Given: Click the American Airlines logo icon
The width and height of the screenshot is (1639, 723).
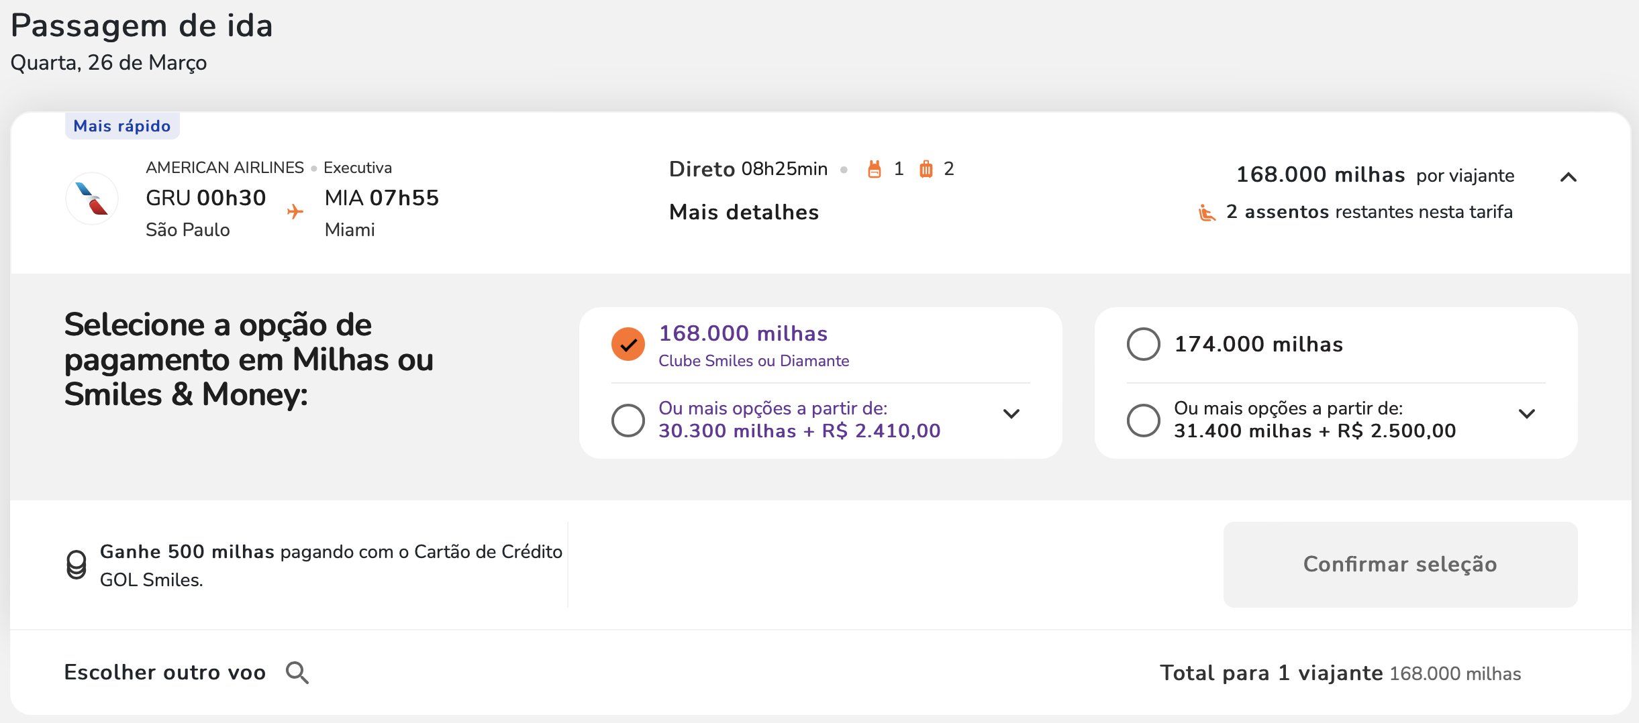Looking at the screenshot, I should click(x=92, y=199).
